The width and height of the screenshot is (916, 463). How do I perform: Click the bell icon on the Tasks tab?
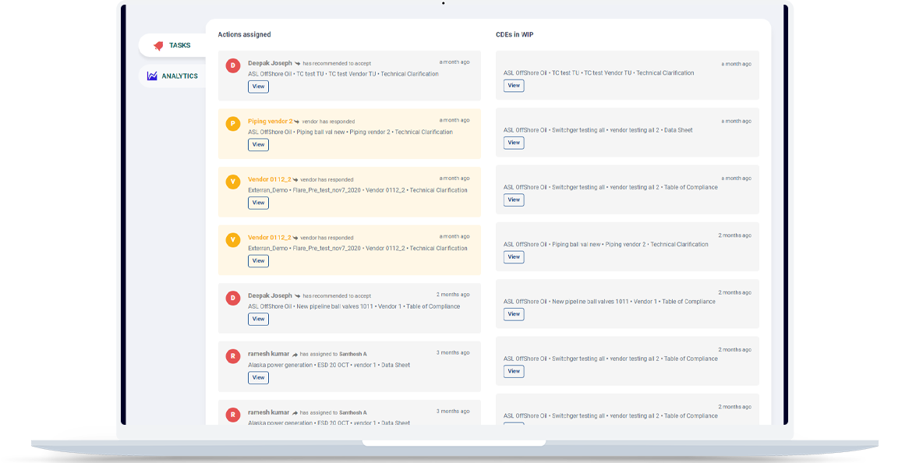pos(157,45)
